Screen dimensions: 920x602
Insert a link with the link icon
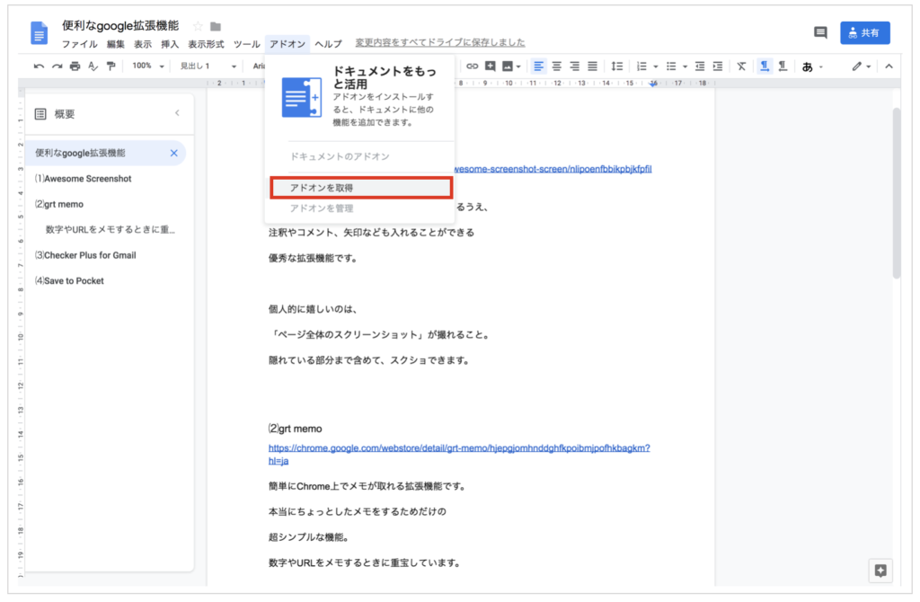tap(473, 66)
